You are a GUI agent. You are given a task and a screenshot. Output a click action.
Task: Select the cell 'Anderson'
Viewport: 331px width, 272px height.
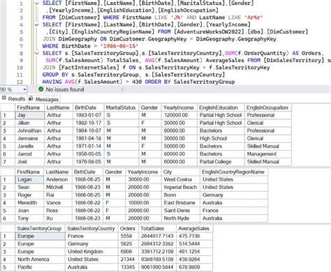[x=58, y=180]
